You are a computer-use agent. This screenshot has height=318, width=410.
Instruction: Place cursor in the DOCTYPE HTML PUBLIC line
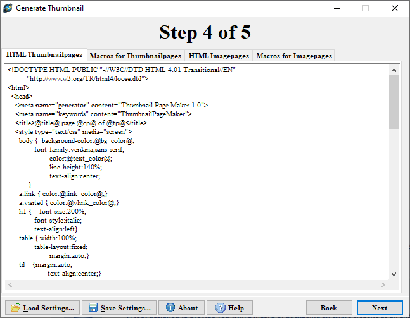(122, 70)
